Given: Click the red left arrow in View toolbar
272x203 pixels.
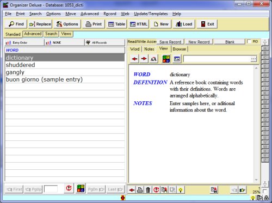Looking at the screenshot, I should [134, 59].
